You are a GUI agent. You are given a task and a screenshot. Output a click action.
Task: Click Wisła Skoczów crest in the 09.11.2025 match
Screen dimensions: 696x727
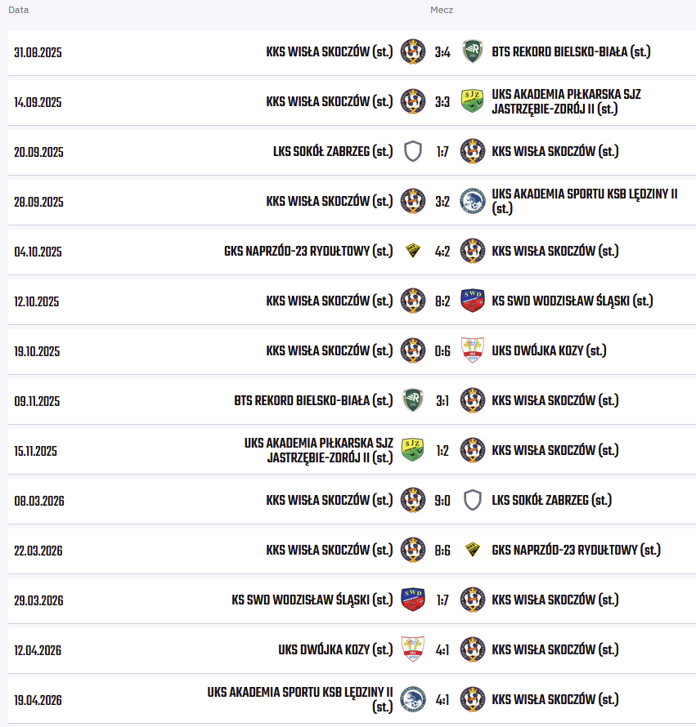coord(473,401)
